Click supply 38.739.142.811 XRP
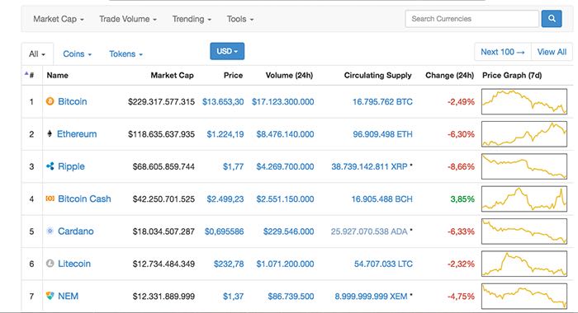 pyautogui.click(x=369, y=166)
